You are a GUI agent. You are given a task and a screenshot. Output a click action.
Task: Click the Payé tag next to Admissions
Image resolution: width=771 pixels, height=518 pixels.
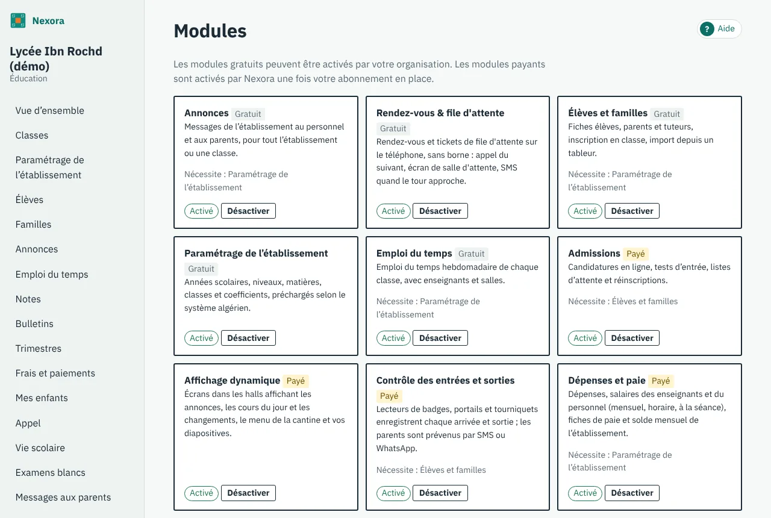635,254
